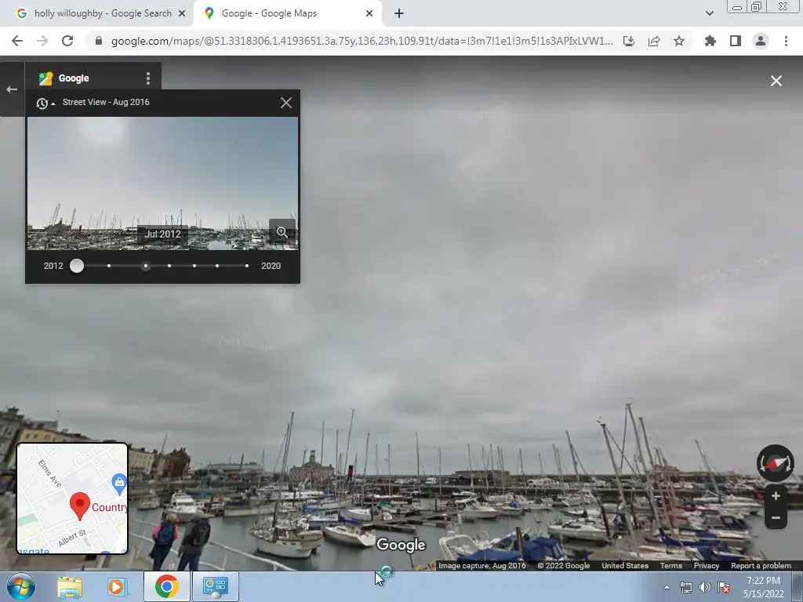803x602 pixels.
Task: Click the Jul 2012 slider handle
Action: point(77,266)
